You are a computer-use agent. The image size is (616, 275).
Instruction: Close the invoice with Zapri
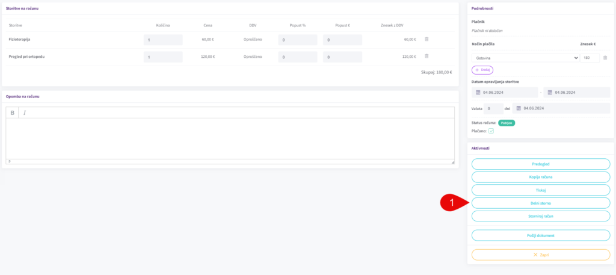pyautogui.click(x=541, y=255)
